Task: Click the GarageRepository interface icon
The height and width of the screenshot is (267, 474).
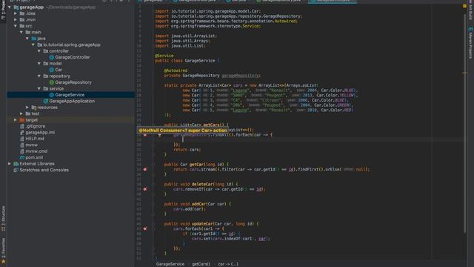Action: (52, 82)
